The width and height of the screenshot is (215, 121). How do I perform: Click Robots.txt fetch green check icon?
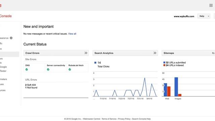[70, 70]
